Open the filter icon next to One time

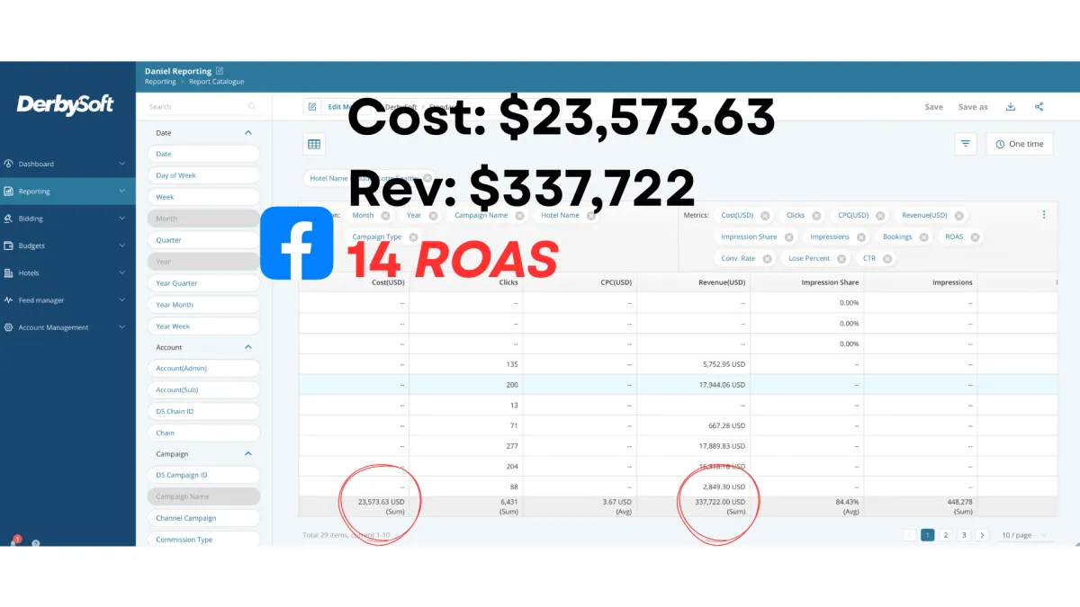point(966,144)
